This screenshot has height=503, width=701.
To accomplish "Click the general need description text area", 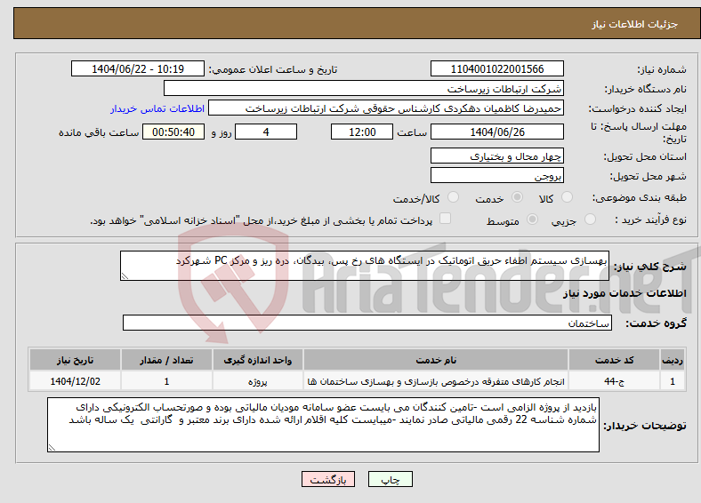I will point(365,266).
